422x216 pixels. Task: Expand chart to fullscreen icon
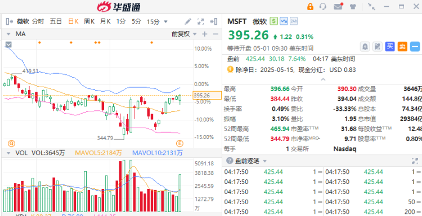[x=200, y=21]
